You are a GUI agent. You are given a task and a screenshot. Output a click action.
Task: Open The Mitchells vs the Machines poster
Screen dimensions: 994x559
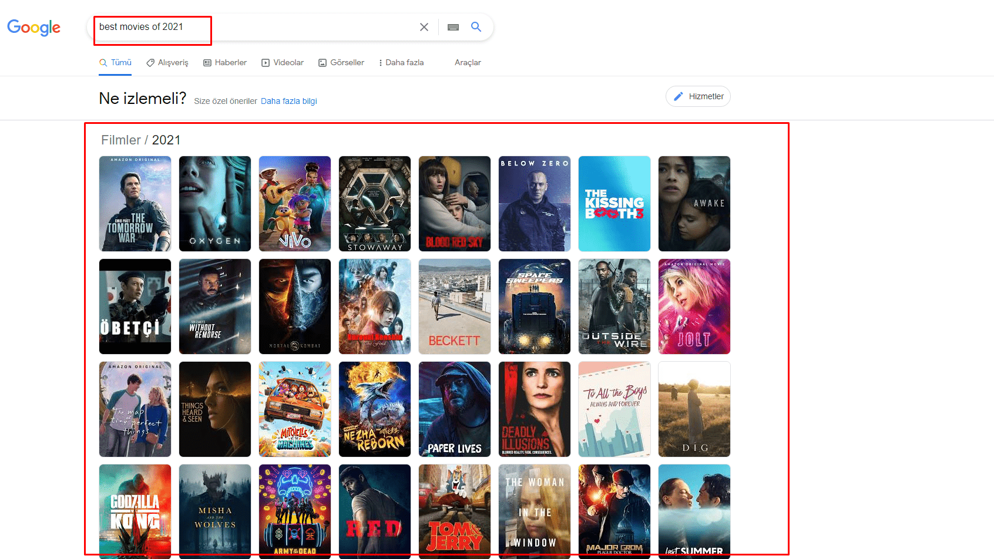point(295,409)
